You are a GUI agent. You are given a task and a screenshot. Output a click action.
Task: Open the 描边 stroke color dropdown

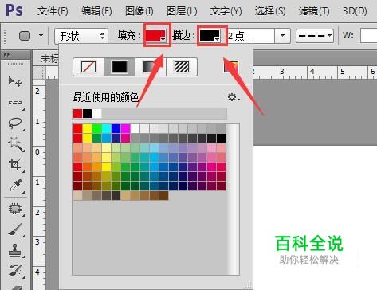tap(210, 36)
